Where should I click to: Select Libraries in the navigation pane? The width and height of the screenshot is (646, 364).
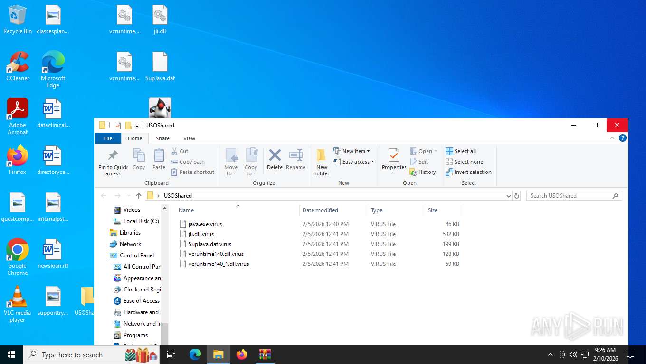pos(130,233)
